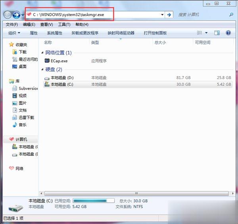Collapse the 硬盘 (2) group
Viewport: 238px width, 224px height.
42,70
